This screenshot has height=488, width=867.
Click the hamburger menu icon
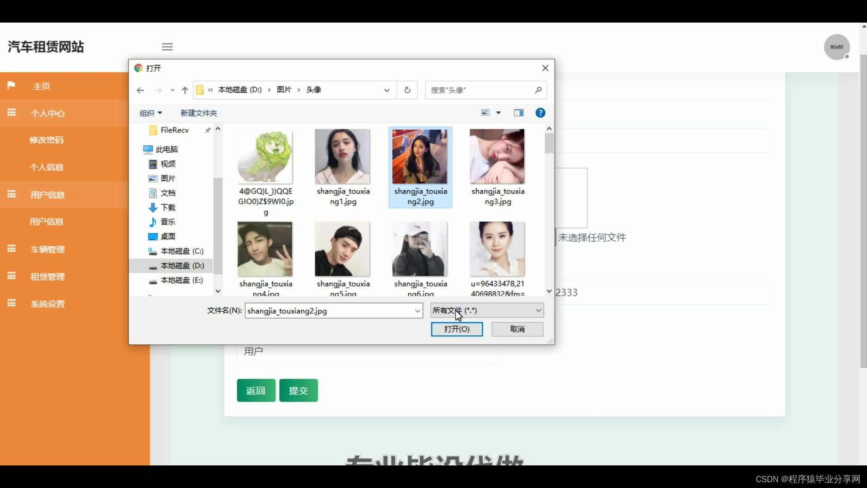pos(167,47)
